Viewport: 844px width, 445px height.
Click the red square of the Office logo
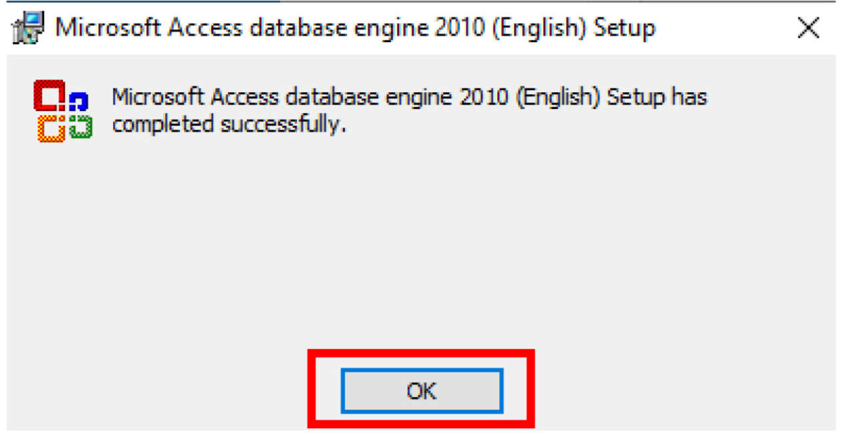(x=49, y=96)
